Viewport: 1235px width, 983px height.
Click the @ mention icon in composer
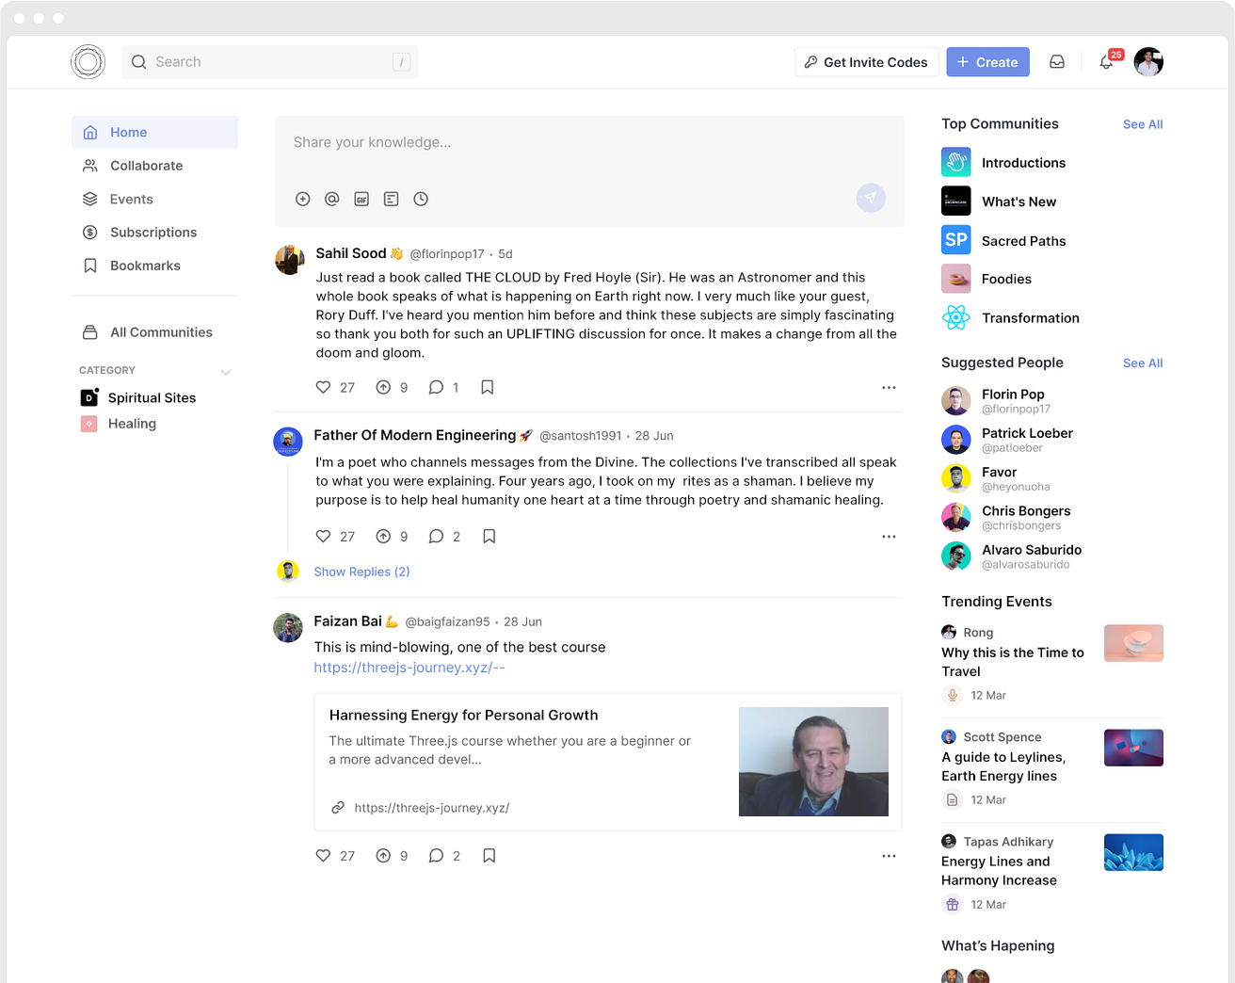[x=331, y=199]
